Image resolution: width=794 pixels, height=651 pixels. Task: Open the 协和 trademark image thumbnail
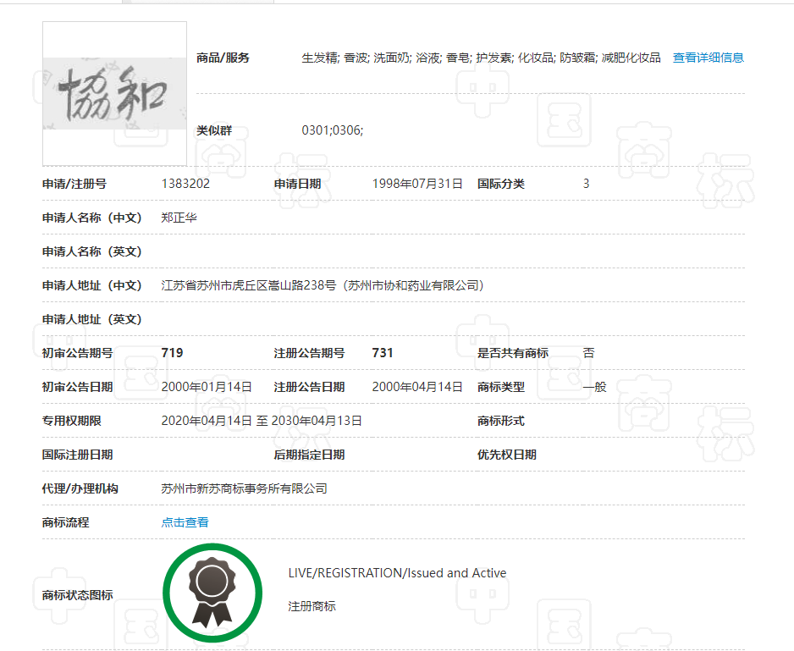point(115,93)
